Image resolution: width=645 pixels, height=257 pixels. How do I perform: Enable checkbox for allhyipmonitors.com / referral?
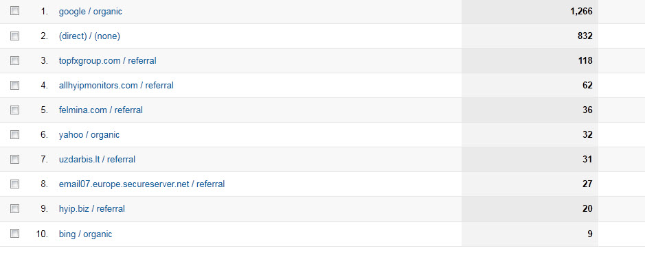coord(15,86)
